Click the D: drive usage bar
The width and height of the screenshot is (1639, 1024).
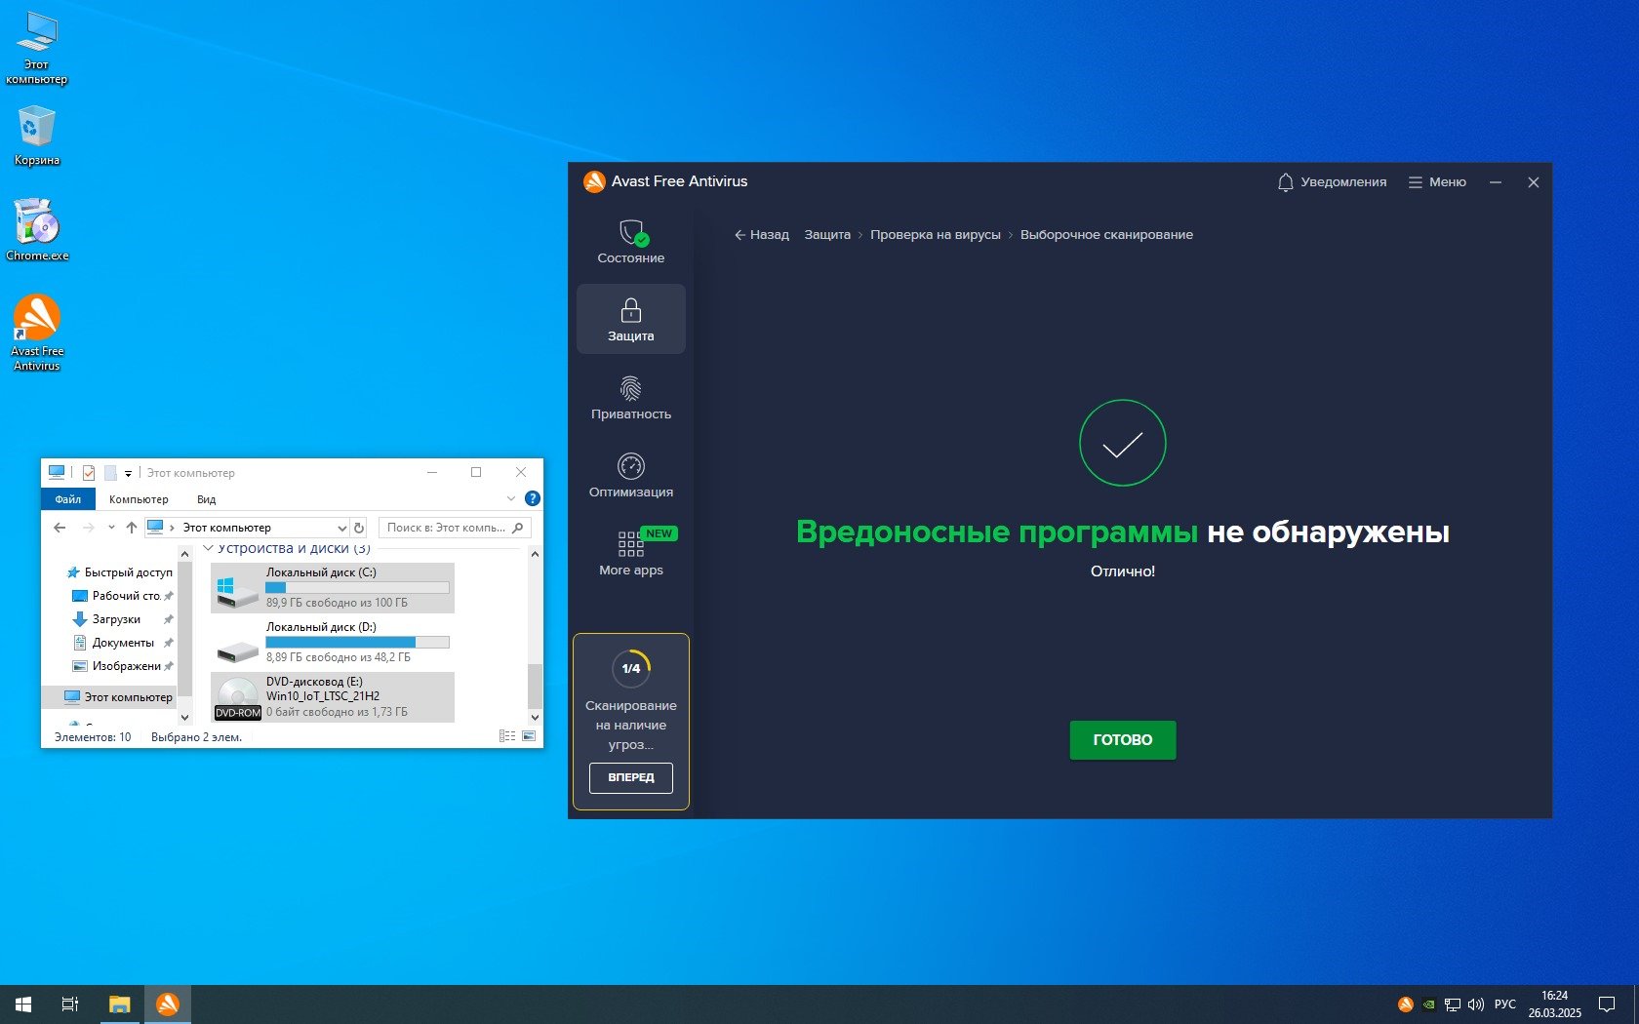(x=357, y=643)
